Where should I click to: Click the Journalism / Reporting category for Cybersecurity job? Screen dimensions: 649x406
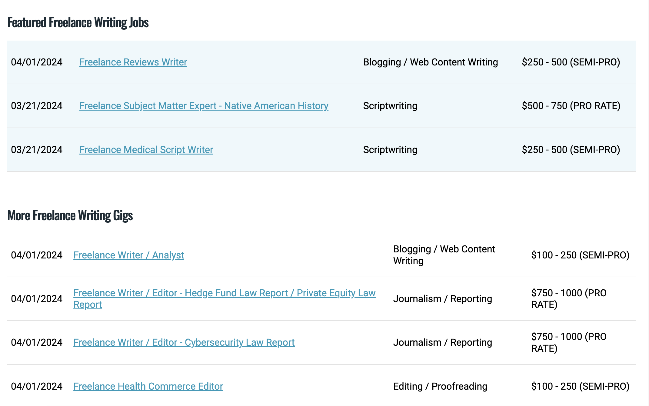[x=442, y=342]
